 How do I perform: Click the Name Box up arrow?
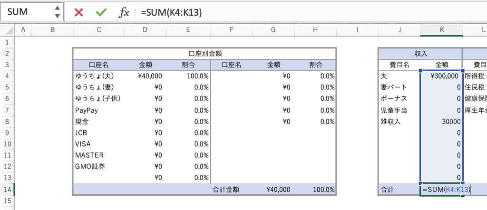coord(57,9)
